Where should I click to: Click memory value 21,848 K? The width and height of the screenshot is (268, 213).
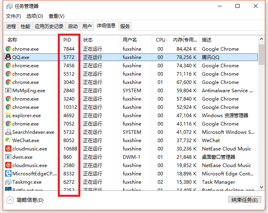pos(186,157)
